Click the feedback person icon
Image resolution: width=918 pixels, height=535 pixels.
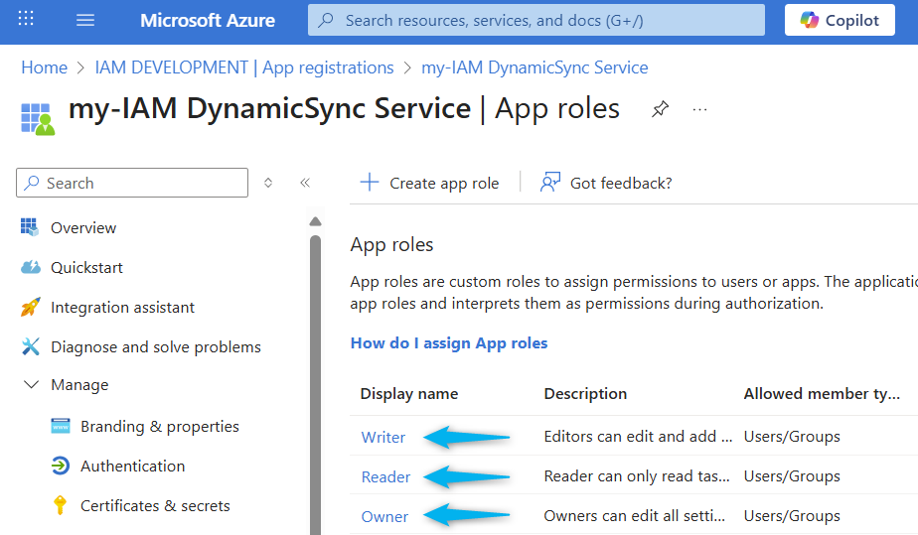pos(549,183)
